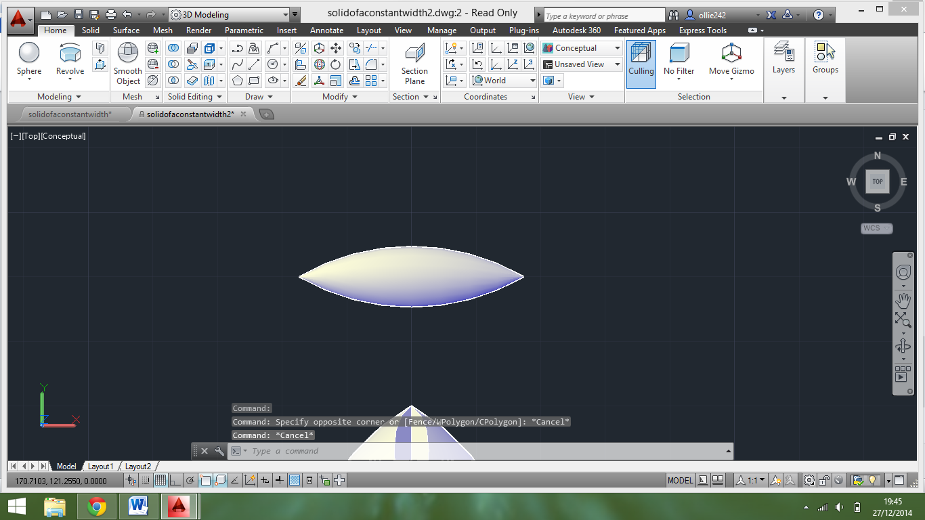Select the Rotate tool in Modify
This screenshot has height=520, width=925.
[x=336, y=64]
